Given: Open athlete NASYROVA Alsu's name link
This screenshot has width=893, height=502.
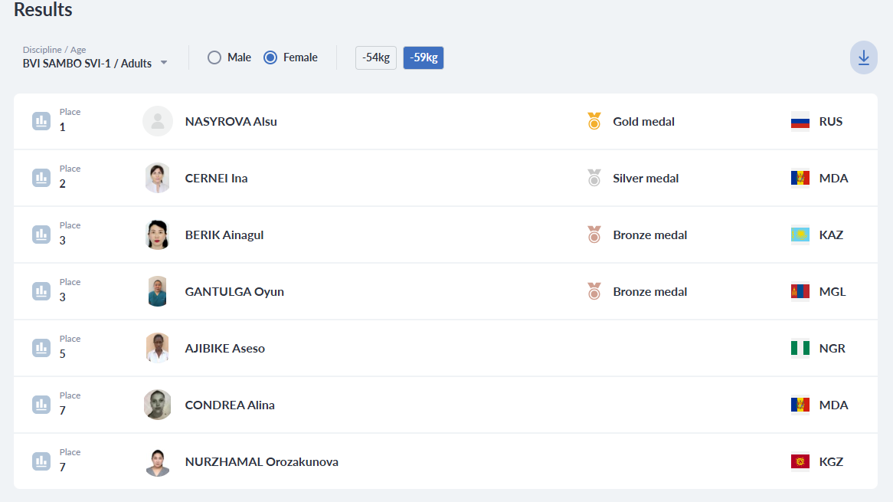Looking at the screenshot, I should [231, 121].
